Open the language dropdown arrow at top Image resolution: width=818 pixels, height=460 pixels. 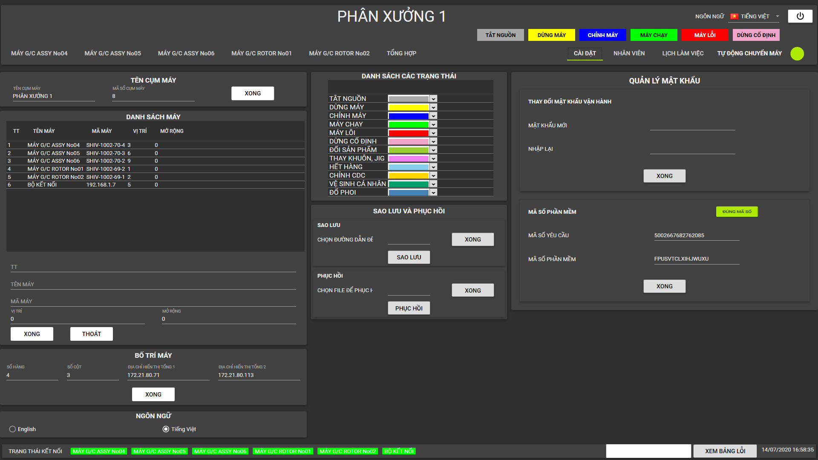[777, 16]
